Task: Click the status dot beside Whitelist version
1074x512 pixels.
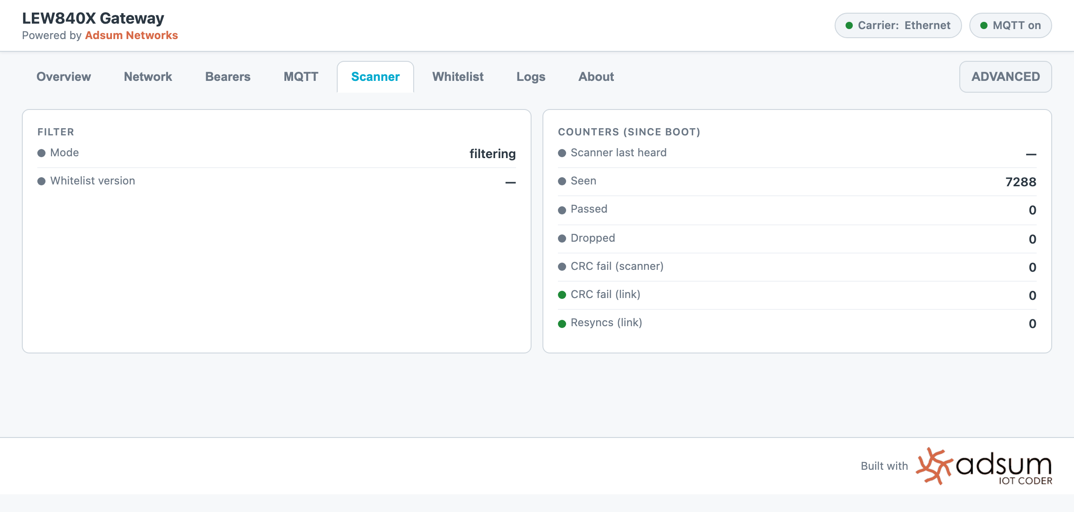Action: point(41,181)
